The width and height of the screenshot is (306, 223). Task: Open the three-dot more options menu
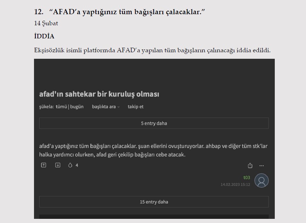(262, 166)
